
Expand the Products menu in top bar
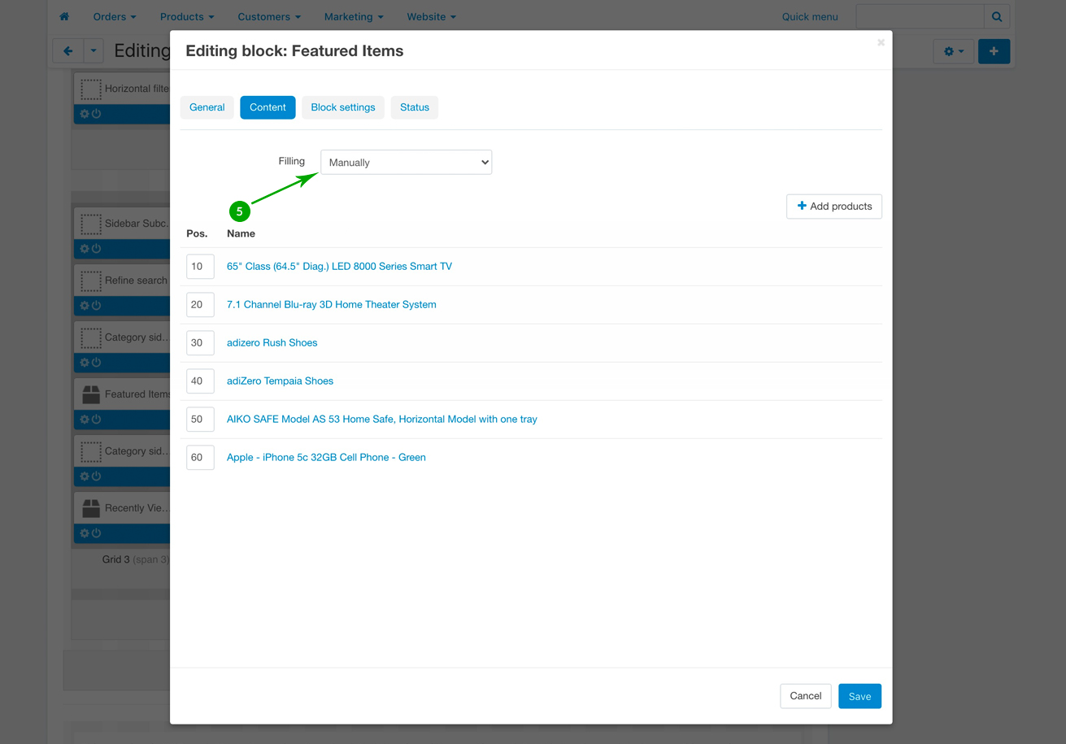[187, 16]
